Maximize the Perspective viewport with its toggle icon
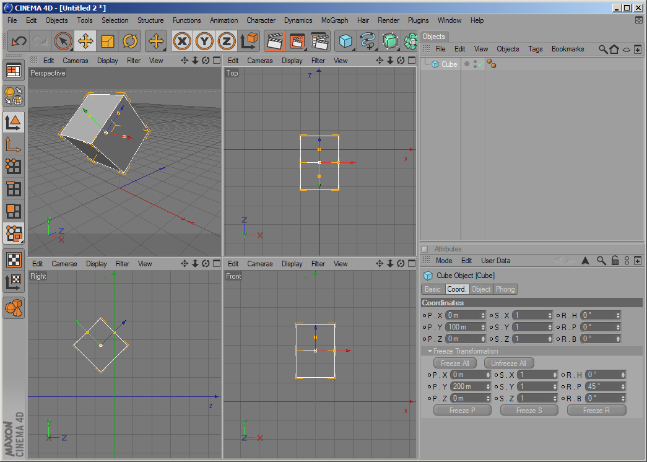The image size is (647, 462). pyautogui.click(x=216, y=61)
